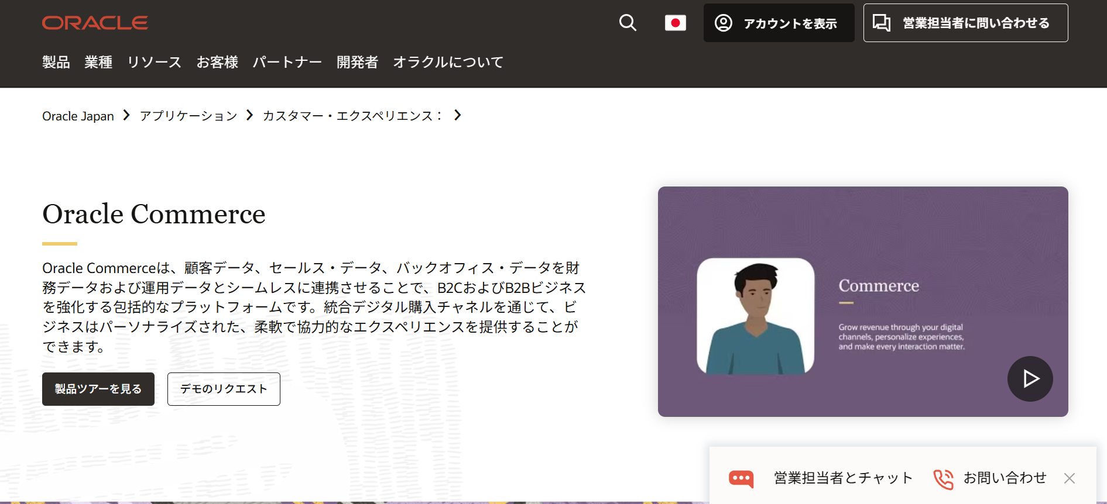Close the chat contact popup
This screenshot has width=1107, height=504.
(x=1070, y=478)
